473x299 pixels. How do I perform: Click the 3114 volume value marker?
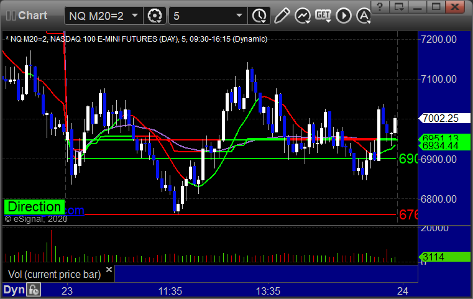(444, 257)
